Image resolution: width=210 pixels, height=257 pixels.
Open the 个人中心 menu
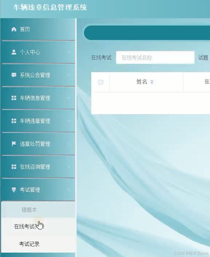39,52
